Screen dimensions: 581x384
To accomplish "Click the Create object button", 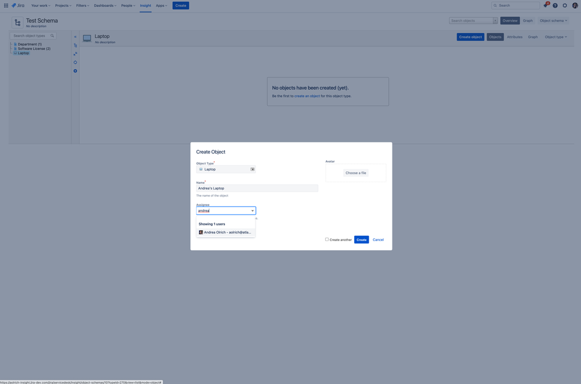I will pos(470,37).
